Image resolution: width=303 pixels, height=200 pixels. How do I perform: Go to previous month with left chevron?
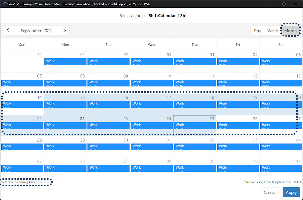pyautogui.click(x=8, y=31)
